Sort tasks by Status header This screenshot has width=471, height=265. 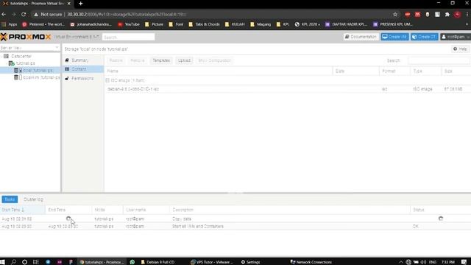440,210
